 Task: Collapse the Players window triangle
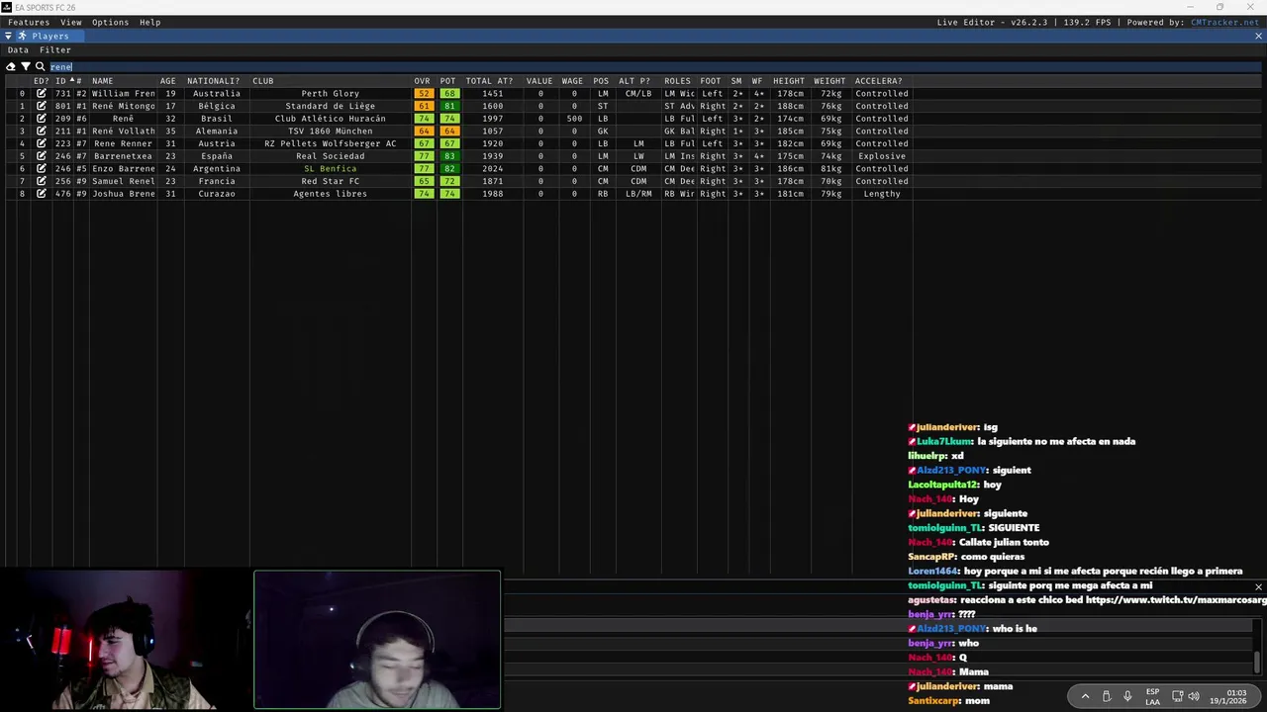click(x=8, y=36)
